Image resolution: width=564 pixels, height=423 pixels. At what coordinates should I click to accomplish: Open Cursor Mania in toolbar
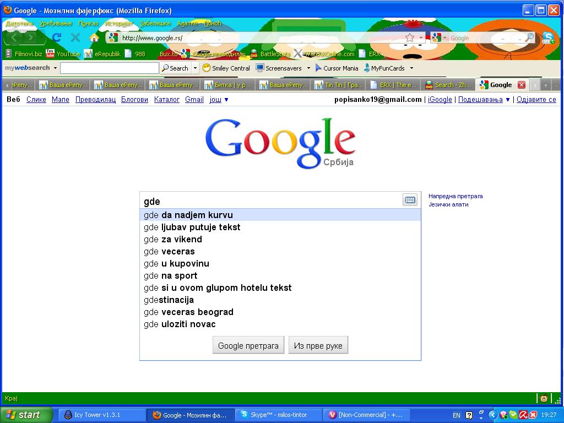point(337,68)
